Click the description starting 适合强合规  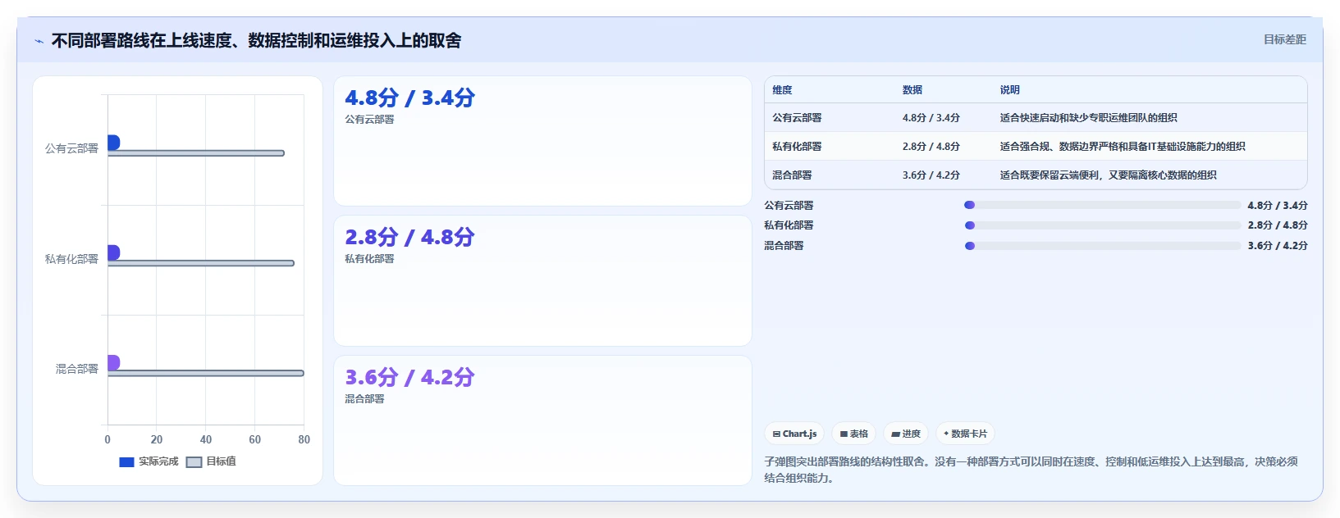coord(1123,147)
